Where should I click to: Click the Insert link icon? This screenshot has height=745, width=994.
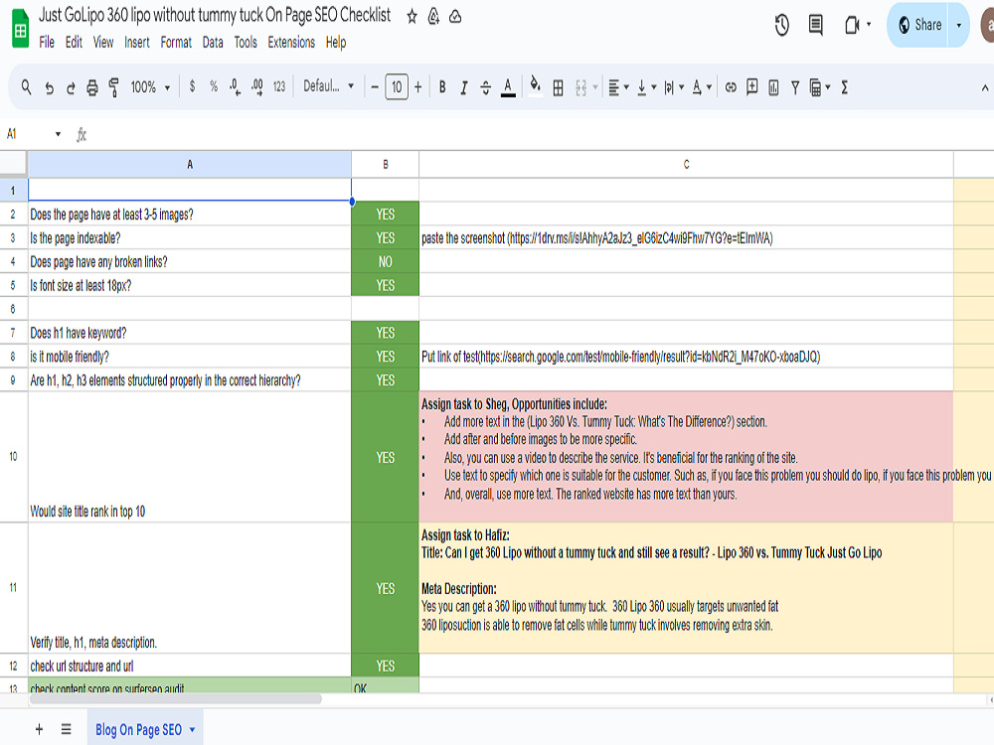click(731, 87)
